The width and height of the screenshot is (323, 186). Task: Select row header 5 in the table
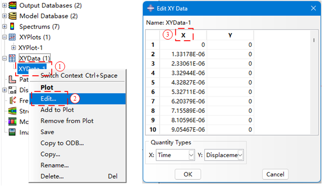[x=153, y=82]
